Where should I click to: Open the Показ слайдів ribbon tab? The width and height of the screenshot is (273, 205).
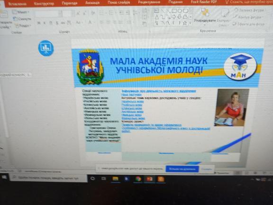click(x=119, y=2)
